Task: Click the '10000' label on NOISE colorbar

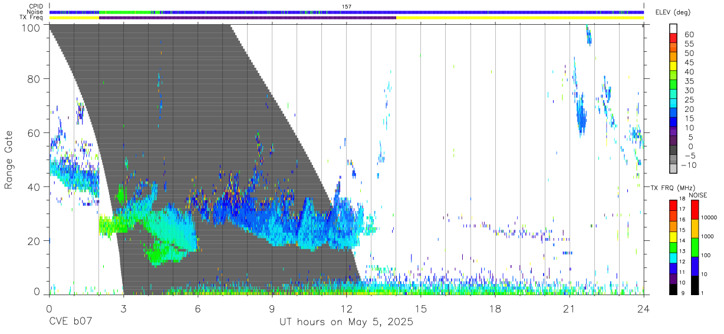Action: click(x=710, y=217)
